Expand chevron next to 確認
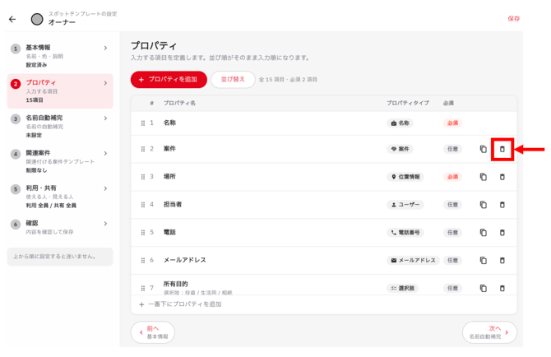This screenshot has width=551, height=357. point(105,224)
